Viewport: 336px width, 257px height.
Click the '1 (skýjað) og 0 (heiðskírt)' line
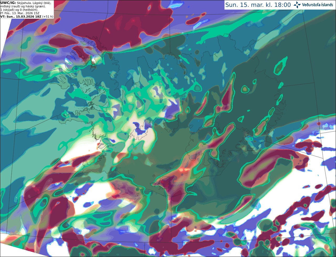coord(19,10)
